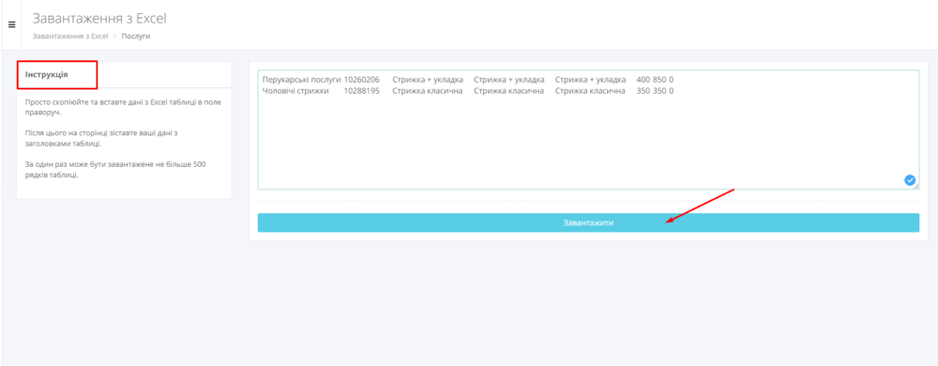Screen dimensions: 938x366
Task: Click the 'Завантажити' upload button
Action: point(588,222)
